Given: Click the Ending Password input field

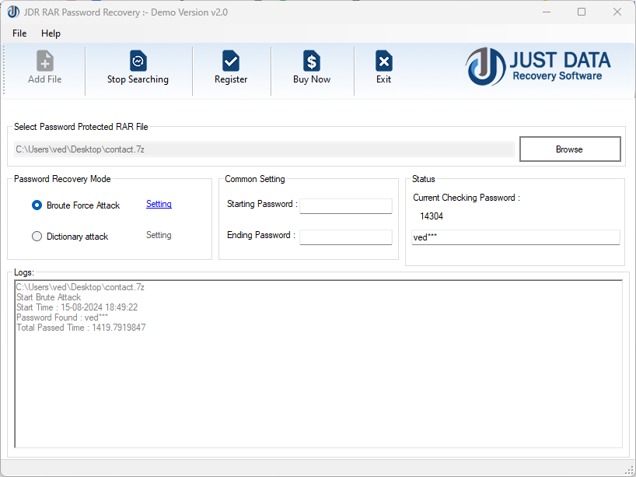Looking at the screenshot, I should click(346, 237).
